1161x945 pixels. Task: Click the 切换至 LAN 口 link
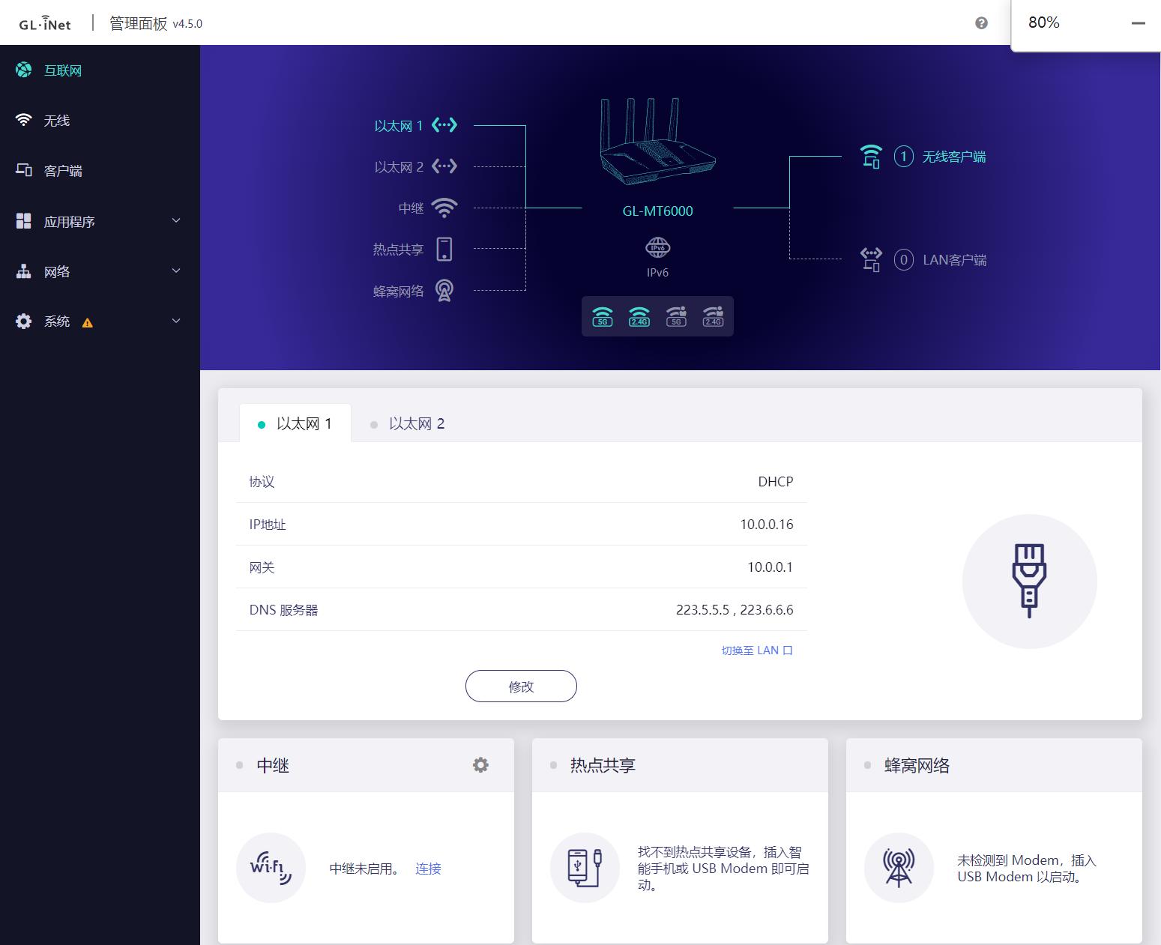click(757, 650)
